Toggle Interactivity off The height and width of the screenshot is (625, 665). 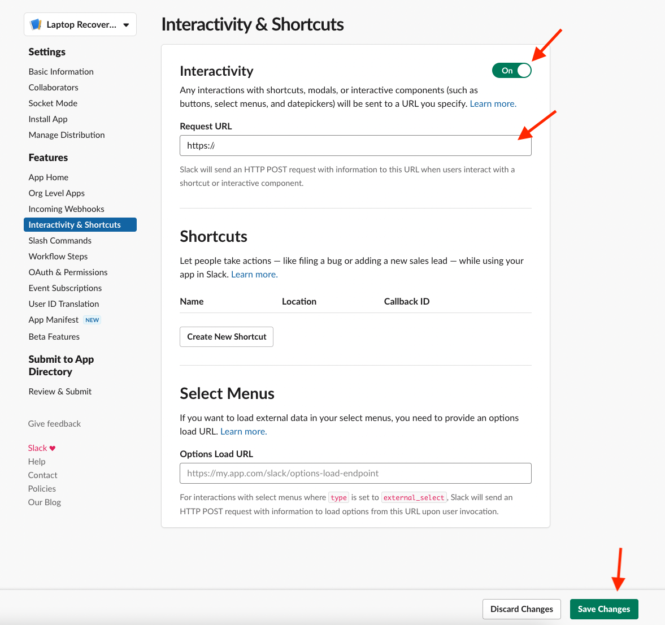(511, 70)
